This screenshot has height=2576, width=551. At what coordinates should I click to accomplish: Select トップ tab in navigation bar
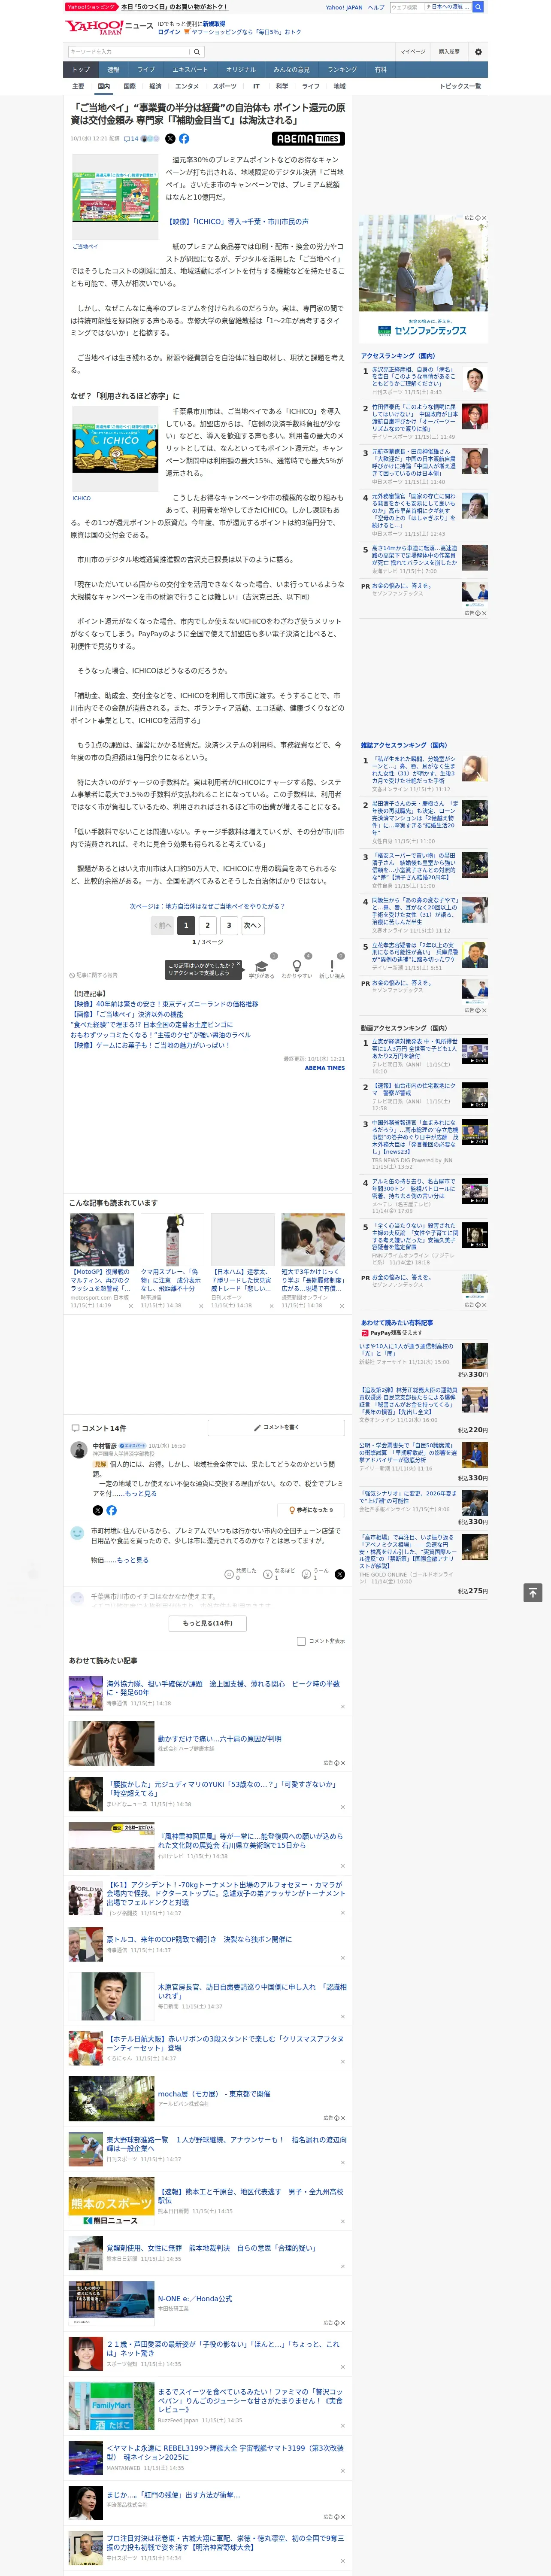point(81,70)
